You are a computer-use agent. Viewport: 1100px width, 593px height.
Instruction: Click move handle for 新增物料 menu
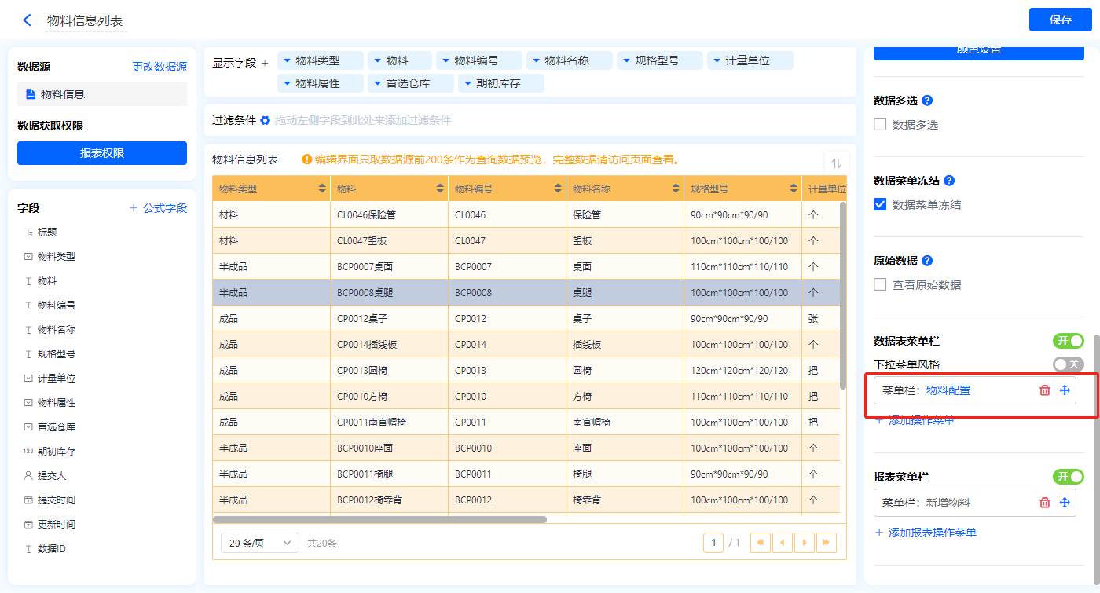click(x=1065, y=503)
